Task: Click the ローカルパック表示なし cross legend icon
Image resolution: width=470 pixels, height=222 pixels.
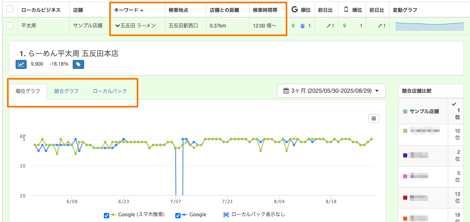Action: [226, 215]
